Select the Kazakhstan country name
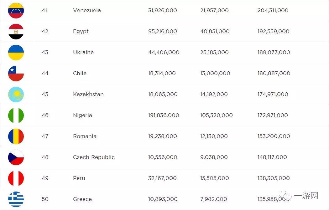 88,95
